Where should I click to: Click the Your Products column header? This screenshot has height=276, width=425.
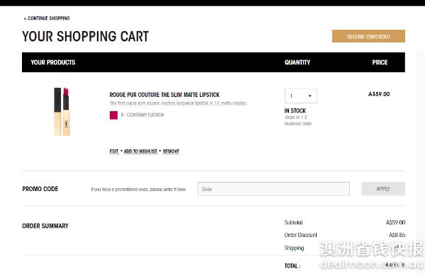click(x=53, y=62)
